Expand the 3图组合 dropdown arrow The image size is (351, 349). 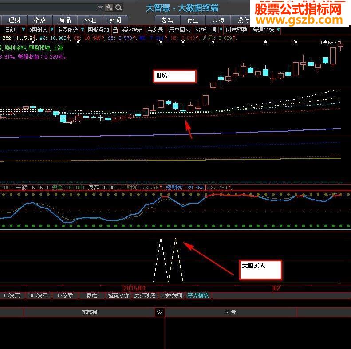52,30
